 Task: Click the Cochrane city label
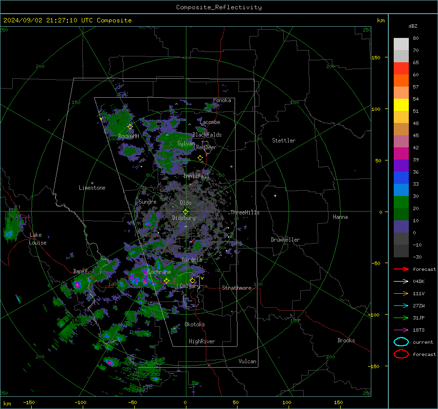(x=159, y=272)
